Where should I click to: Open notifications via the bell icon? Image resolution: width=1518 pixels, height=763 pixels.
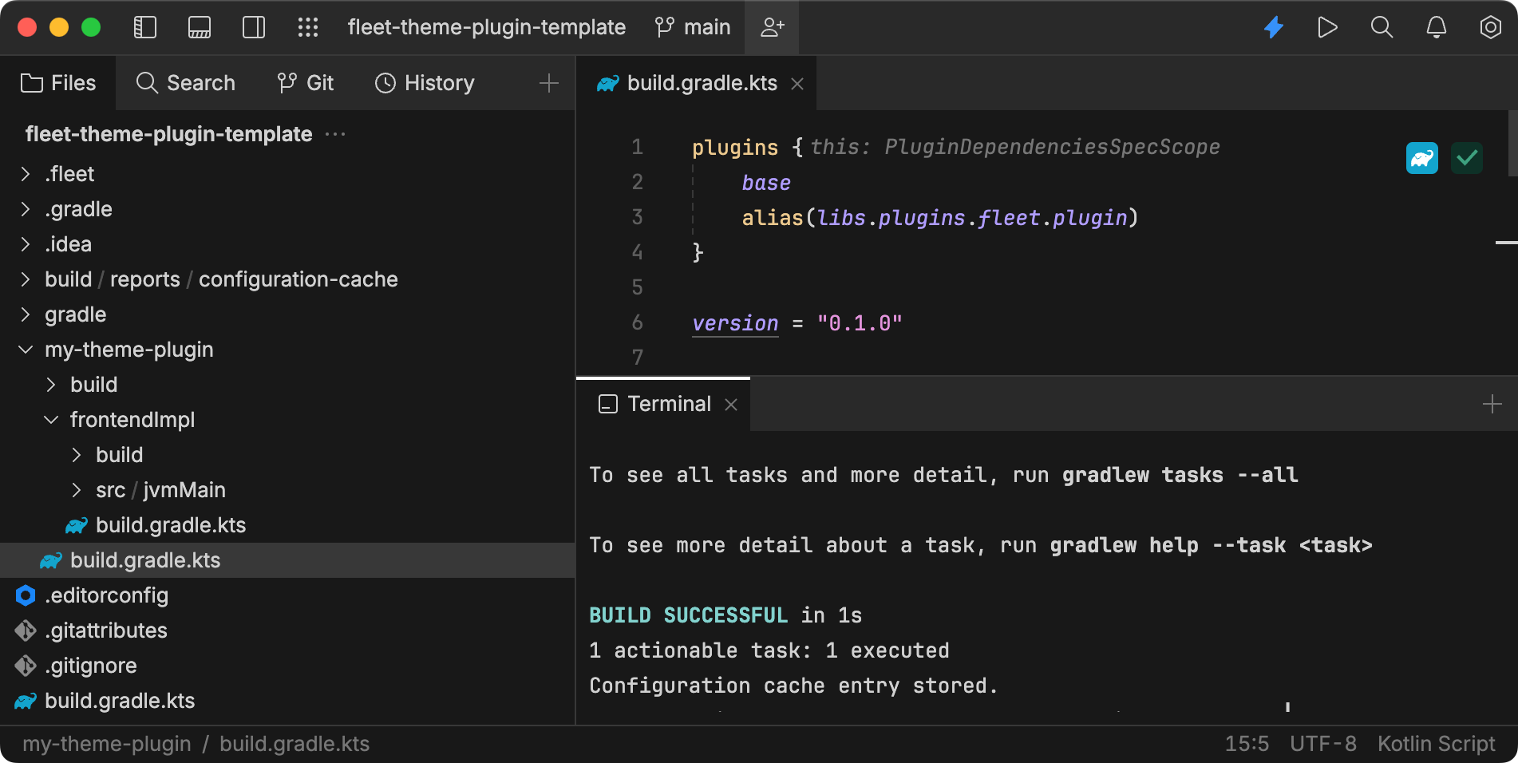tap(1436, 27)
